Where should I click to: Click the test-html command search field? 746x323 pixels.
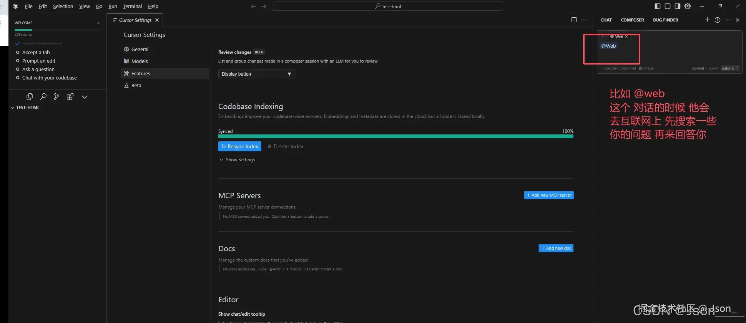[387, 6]
